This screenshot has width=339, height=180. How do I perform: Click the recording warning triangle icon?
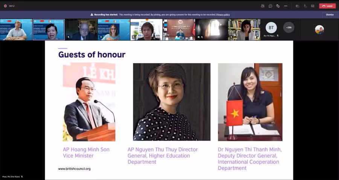click(x=92, y=15)
